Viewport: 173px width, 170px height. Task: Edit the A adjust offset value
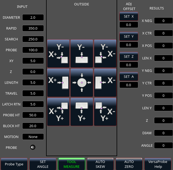(129, 85)
